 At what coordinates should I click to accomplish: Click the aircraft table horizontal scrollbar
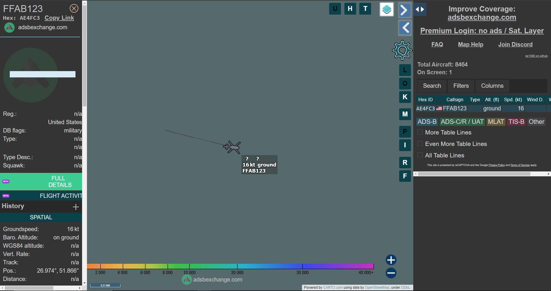474,174
